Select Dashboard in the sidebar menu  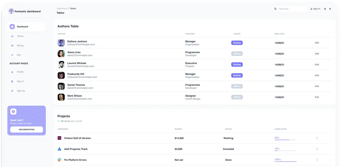click(22, 27)
